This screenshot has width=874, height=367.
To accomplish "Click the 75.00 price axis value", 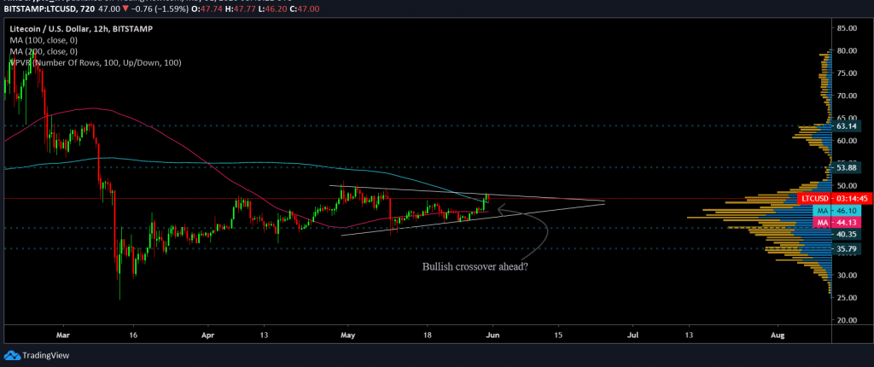I will point(845,73).
